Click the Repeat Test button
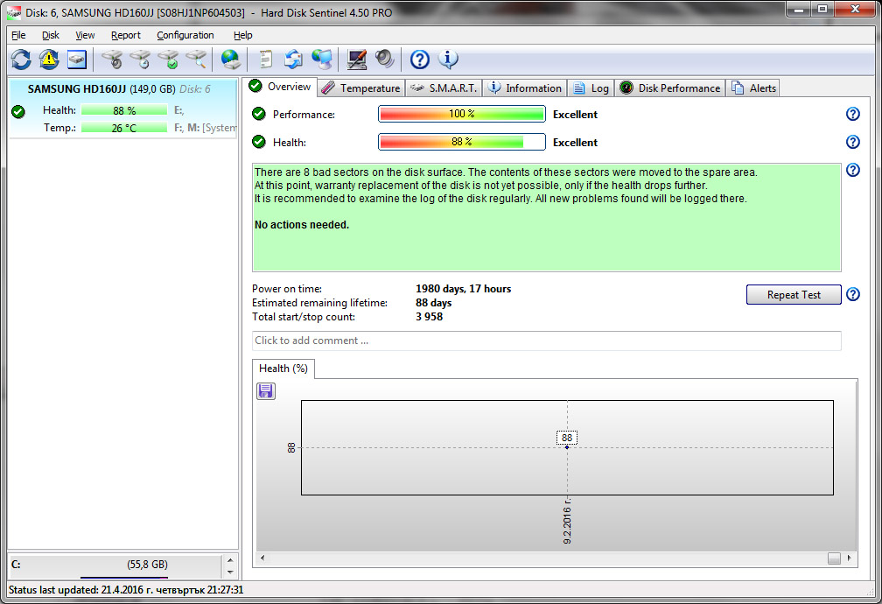Viewport: 882px width, 604px height. point(794,294)
